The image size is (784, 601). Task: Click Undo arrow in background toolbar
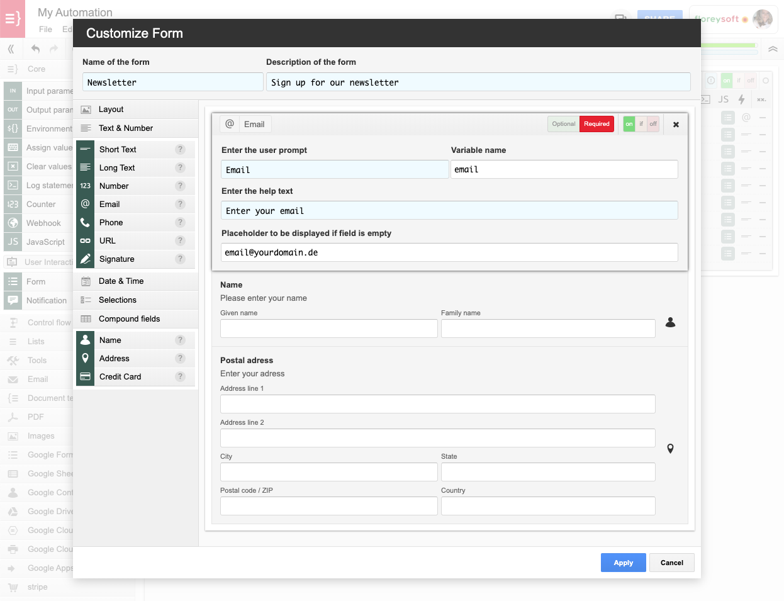(x=35, y=48)
